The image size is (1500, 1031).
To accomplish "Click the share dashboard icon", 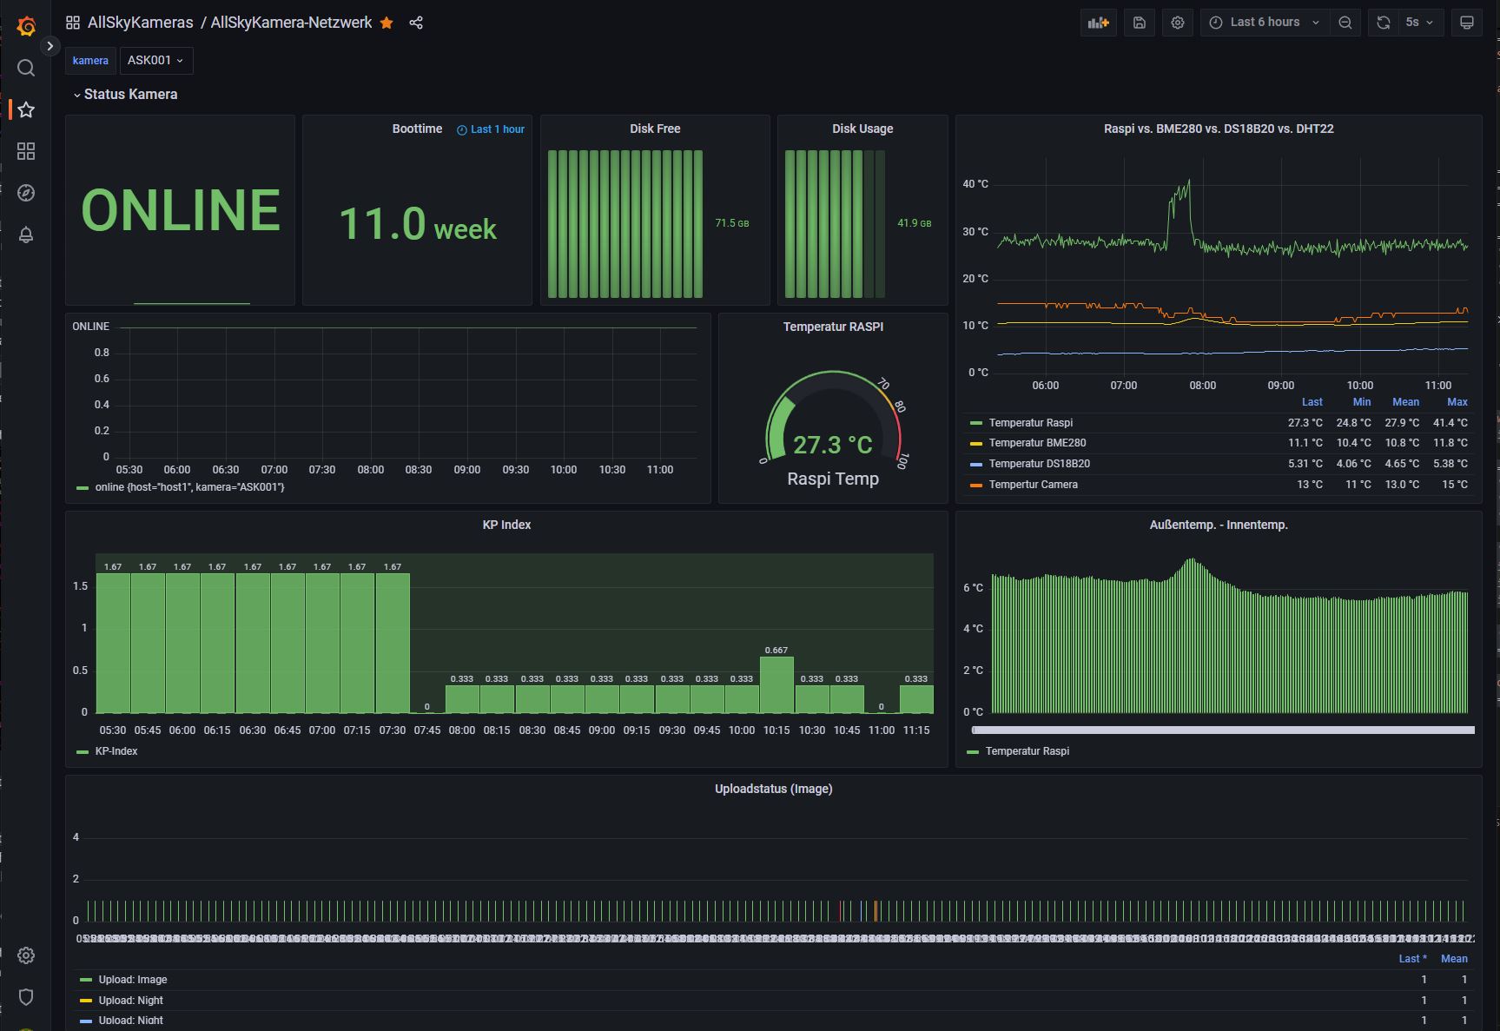I will (416, 23).
